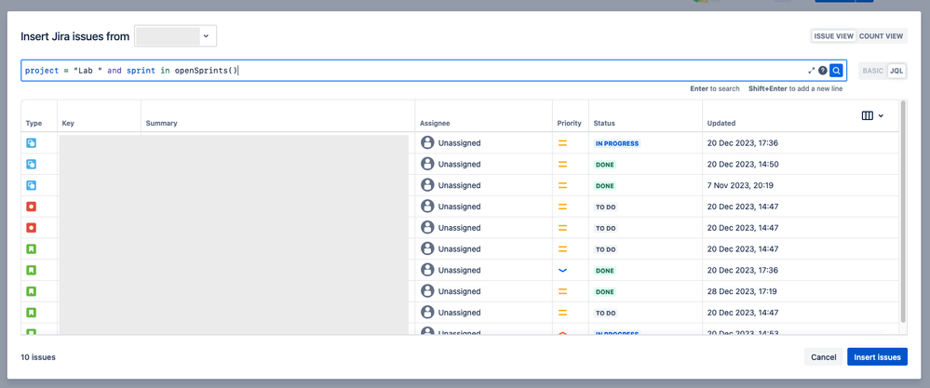Click the blue search magnifier icon
The height and width of the screenshot is (388, 930).
click(836, 71)
